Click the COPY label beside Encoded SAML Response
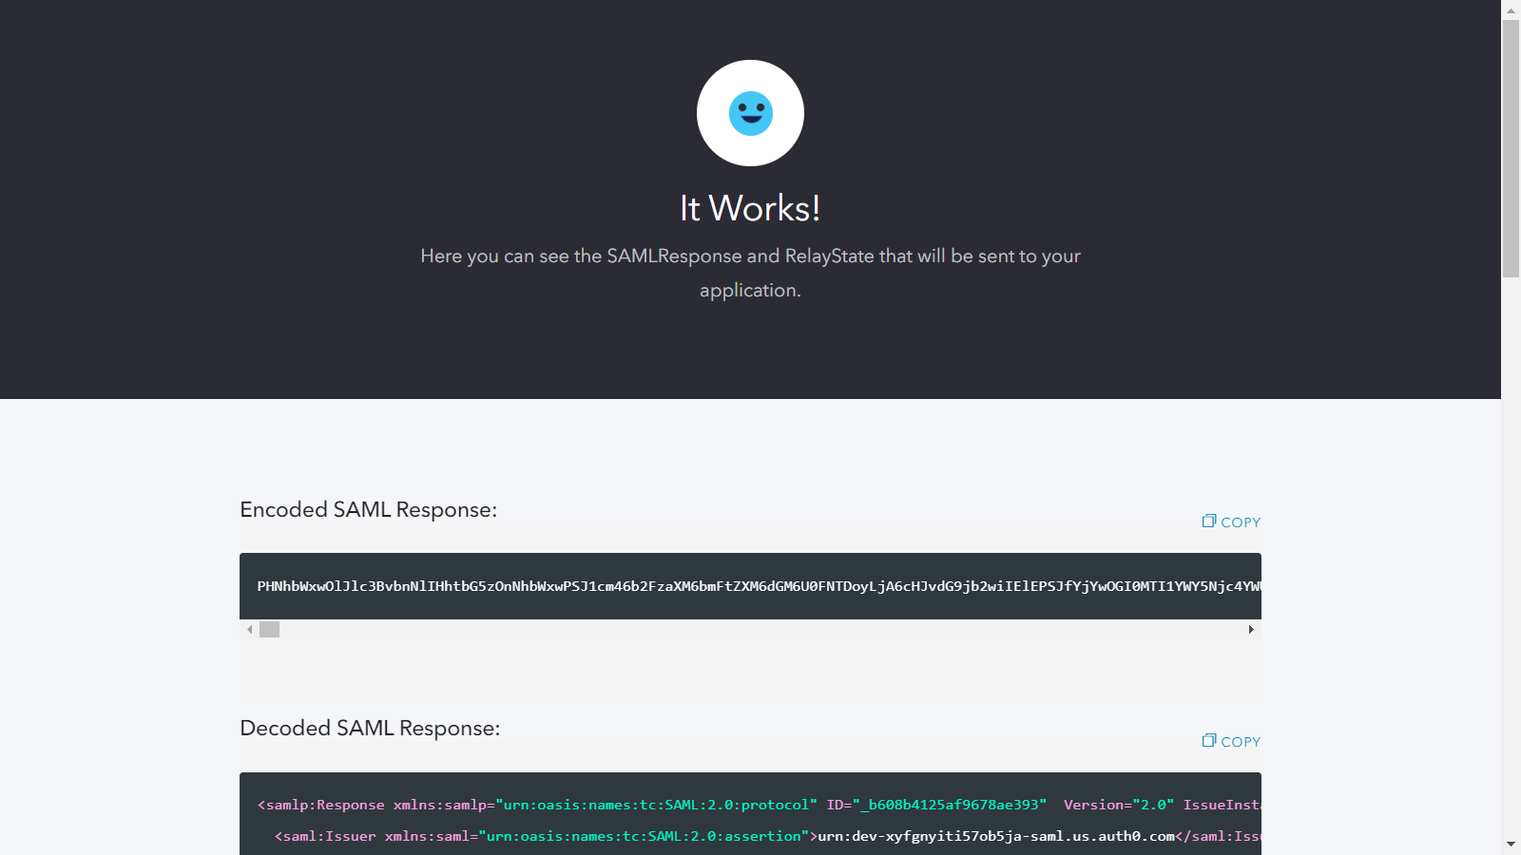Image resolution: width=1521 pixels, height=855 pixels. (x=1241, y=522)
